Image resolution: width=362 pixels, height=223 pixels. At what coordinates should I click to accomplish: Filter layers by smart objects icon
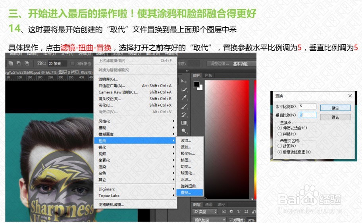click(254, 211)
